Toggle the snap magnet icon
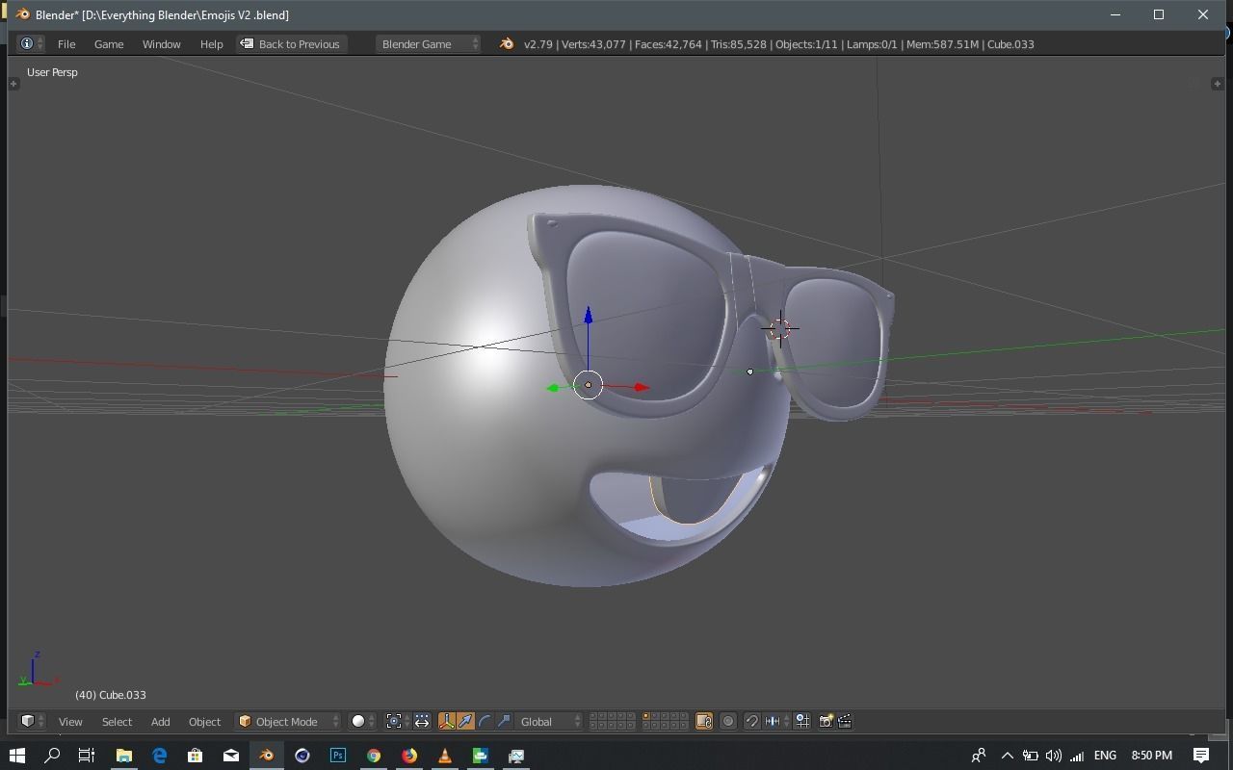Viewport: 1233px width, 770px height. (752, 721)
